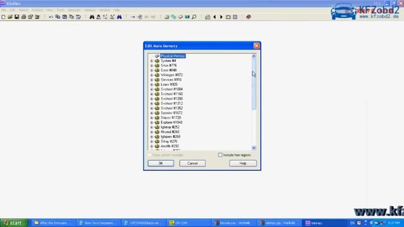Select the Svchost #1352 row
This screenshot has height=227, width=404.
pyautogui.click(x=172, y=108)
